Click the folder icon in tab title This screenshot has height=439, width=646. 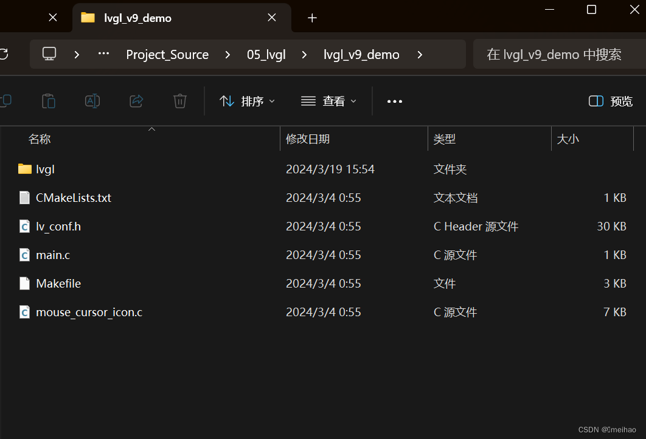coord(88,17)
